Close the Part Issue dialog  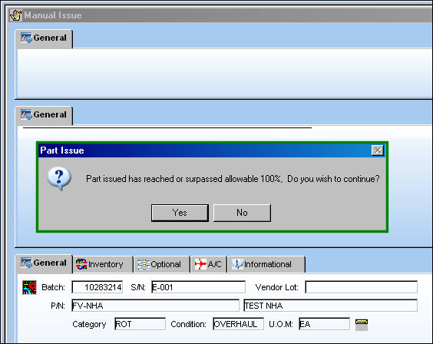pyautogui.click(x=378, y=150)
